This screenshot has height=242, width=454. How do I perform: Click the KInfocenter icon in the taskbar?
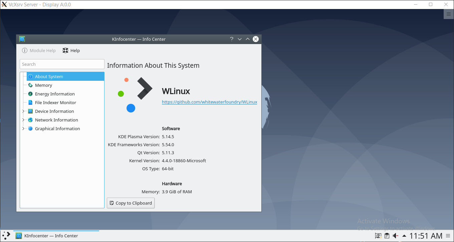pos(19,236)
